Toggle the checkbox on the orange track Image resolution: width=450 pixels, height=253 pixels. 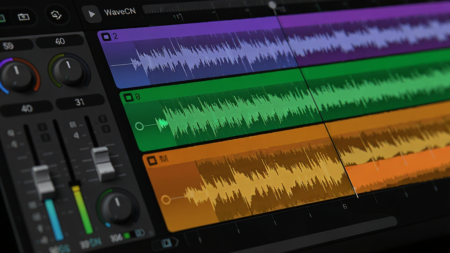pyautogui.click(x=152, y=160)
